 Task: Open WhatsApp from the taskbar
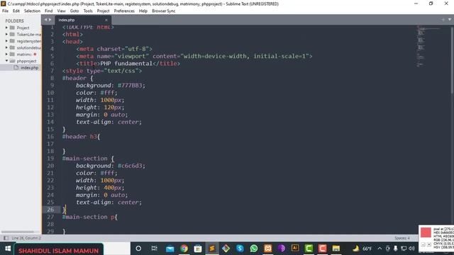click(254, 249)
